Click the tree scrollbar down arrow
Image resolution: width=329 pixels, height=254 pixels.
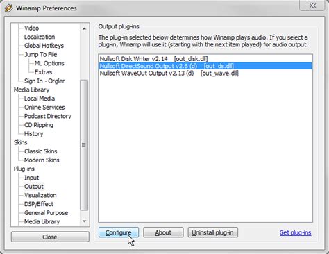point(84,221)
